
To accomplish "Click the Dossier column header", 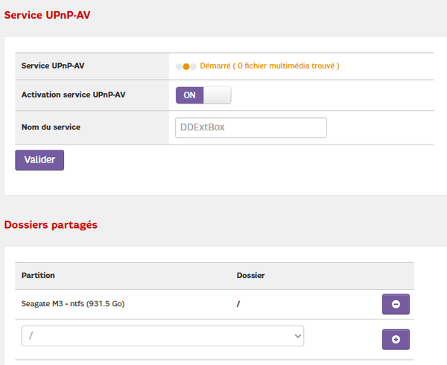I will pyautogui.click(x=250, y=276).
